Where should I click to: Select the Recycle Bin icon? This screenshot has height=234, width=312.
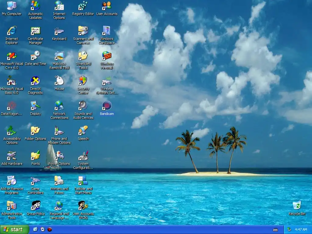pyautogui.click(x=297, y=206)
